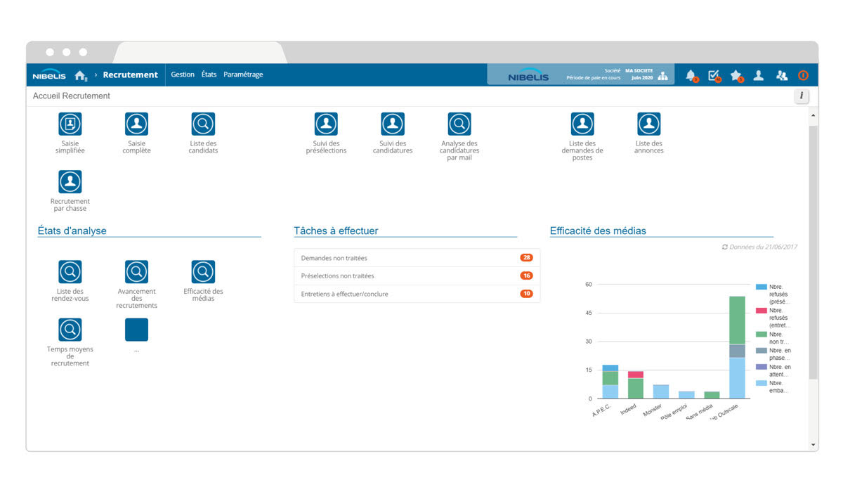Click the Nibelis logo at top left

pyautogui.click(x=49, y=75)
